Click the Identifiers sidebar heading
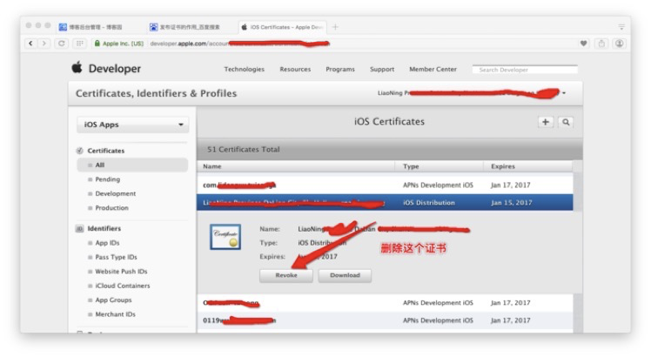The image size is (651, 357). (x=104, y=229)
